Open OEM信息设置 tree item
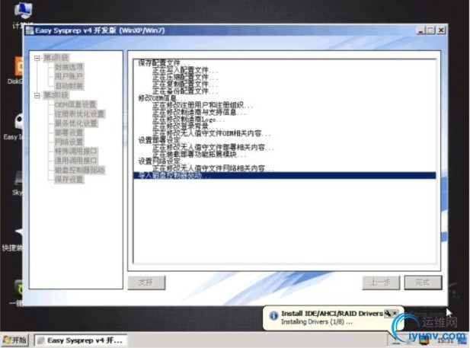This screenshot has width=470, height=348. click(x=75, y=104)
